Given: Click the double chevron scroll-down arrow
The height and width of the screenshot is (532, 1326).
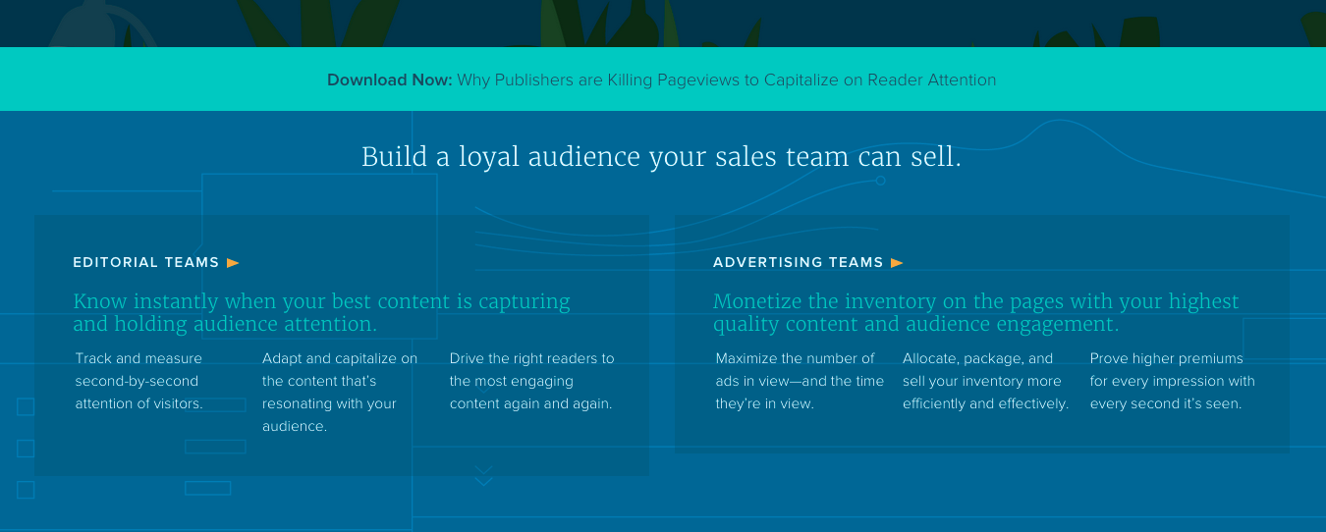Looking at the screenshot, I should click(483, 476).
